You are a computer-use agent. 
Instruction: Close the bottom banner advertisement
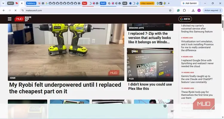tap(165, 106)
